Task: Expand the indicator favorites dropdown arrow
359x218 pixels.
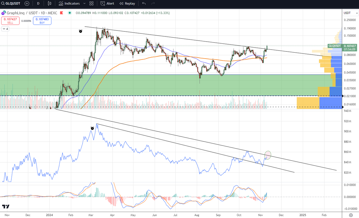Action: coord(84,4)
